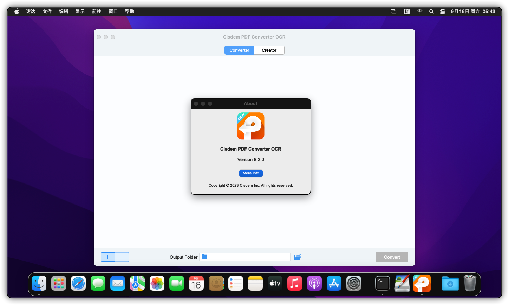The height and width of the screenshot is (305, 509).
Task: Open the 显示 menu
Action: coord(80,11)
